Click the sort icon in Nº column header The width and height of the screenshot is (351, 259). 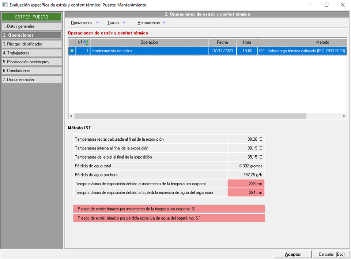pos(86,42)
